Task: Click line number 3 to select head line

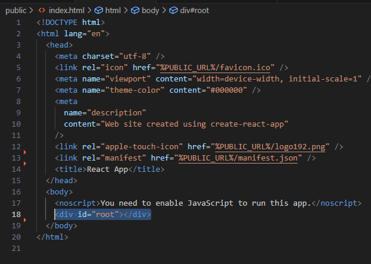Action: tap(18, 45)
